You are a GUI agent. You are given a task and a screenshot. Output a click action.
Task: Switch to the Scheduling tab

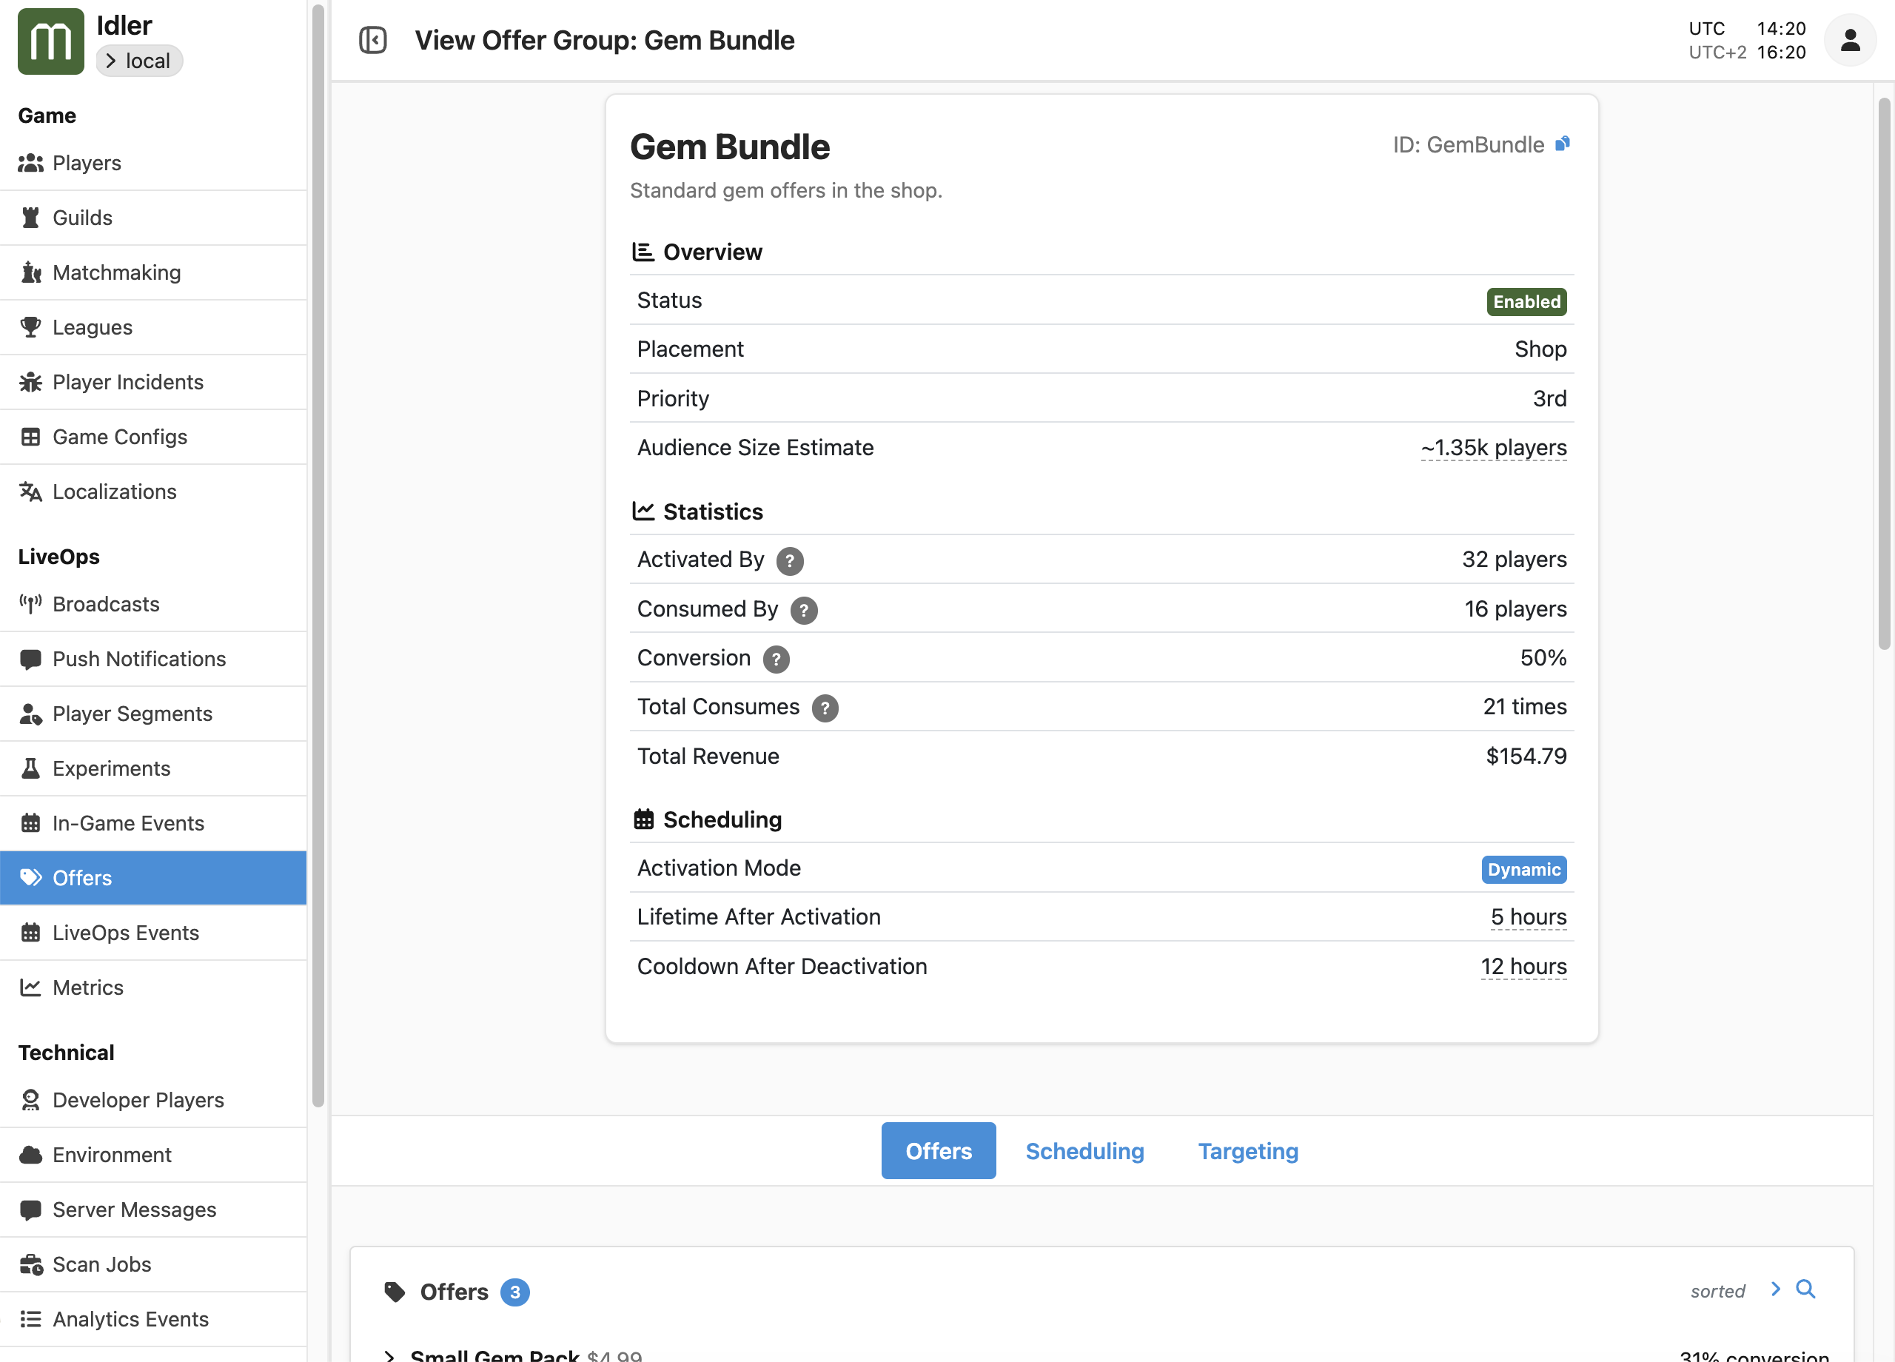1084,1150
